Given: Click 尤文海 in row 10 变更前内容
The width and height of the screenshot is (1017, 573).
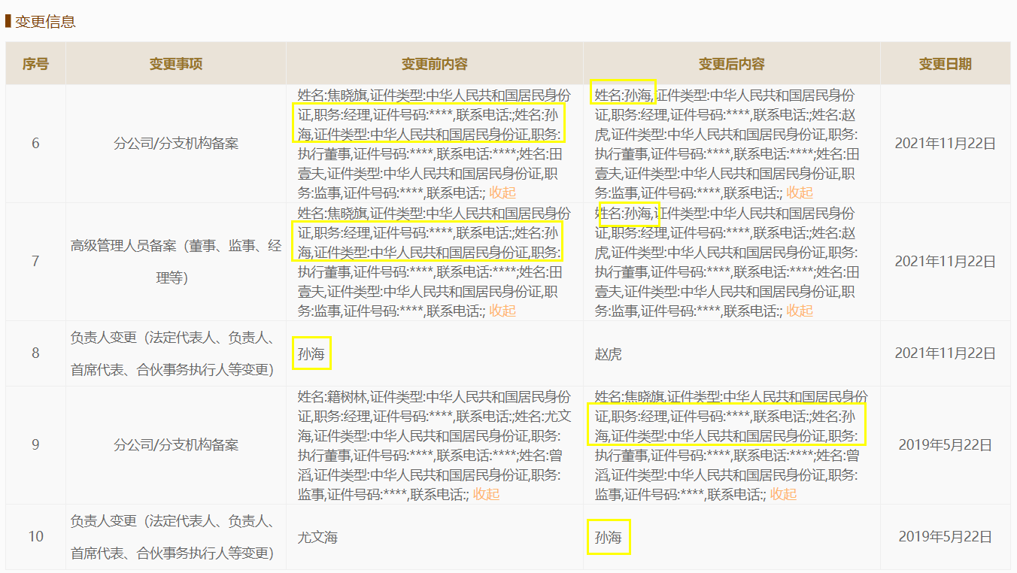Looking at the screenshot, I should pos(318,537).
